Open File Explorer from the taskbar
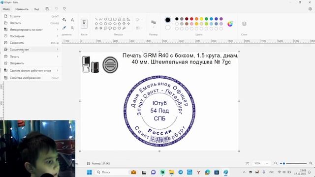The image size is (315, 177). coord(172,172)
